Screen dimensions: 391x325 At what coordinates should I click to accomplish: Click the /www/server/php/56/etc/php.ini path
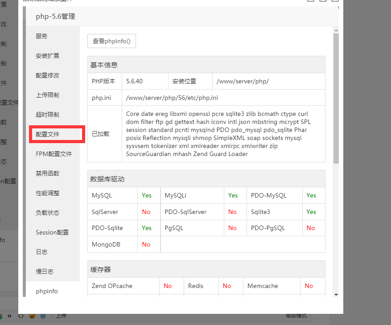(172, 98)
